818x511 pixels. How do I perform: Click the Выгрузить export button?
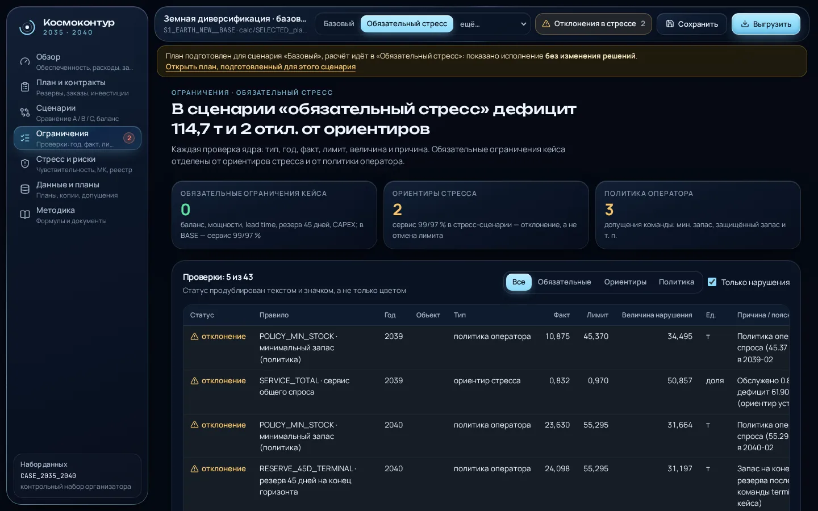[x=766, y=24]
